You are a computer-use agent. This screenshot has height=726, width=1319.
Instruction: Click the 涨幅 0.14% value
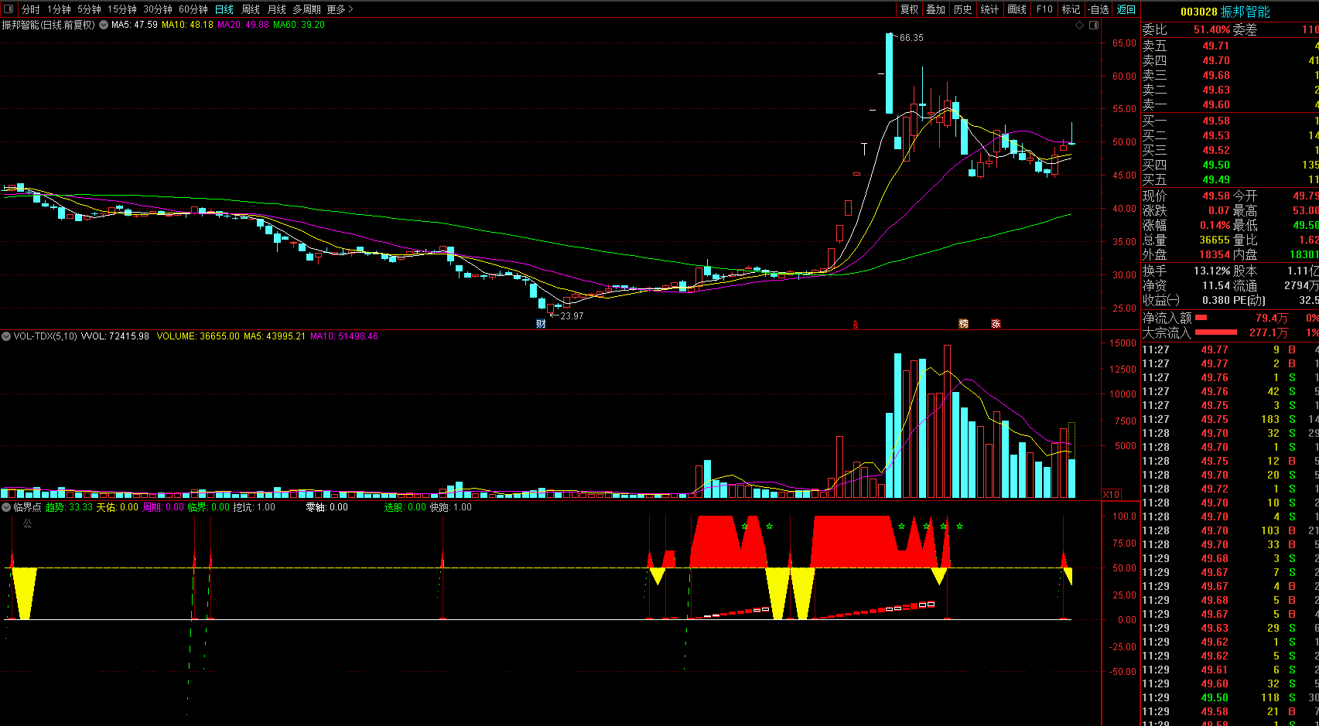pyautogui.click(x=1215, y=225)
